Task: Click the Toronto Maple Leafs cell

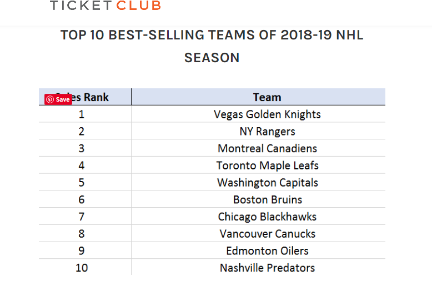Action: point(267,165)
